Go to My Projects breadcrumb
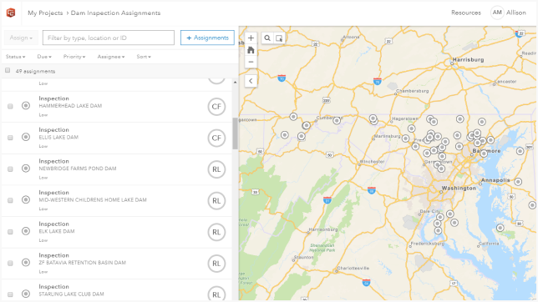 (x=45, y=13)
